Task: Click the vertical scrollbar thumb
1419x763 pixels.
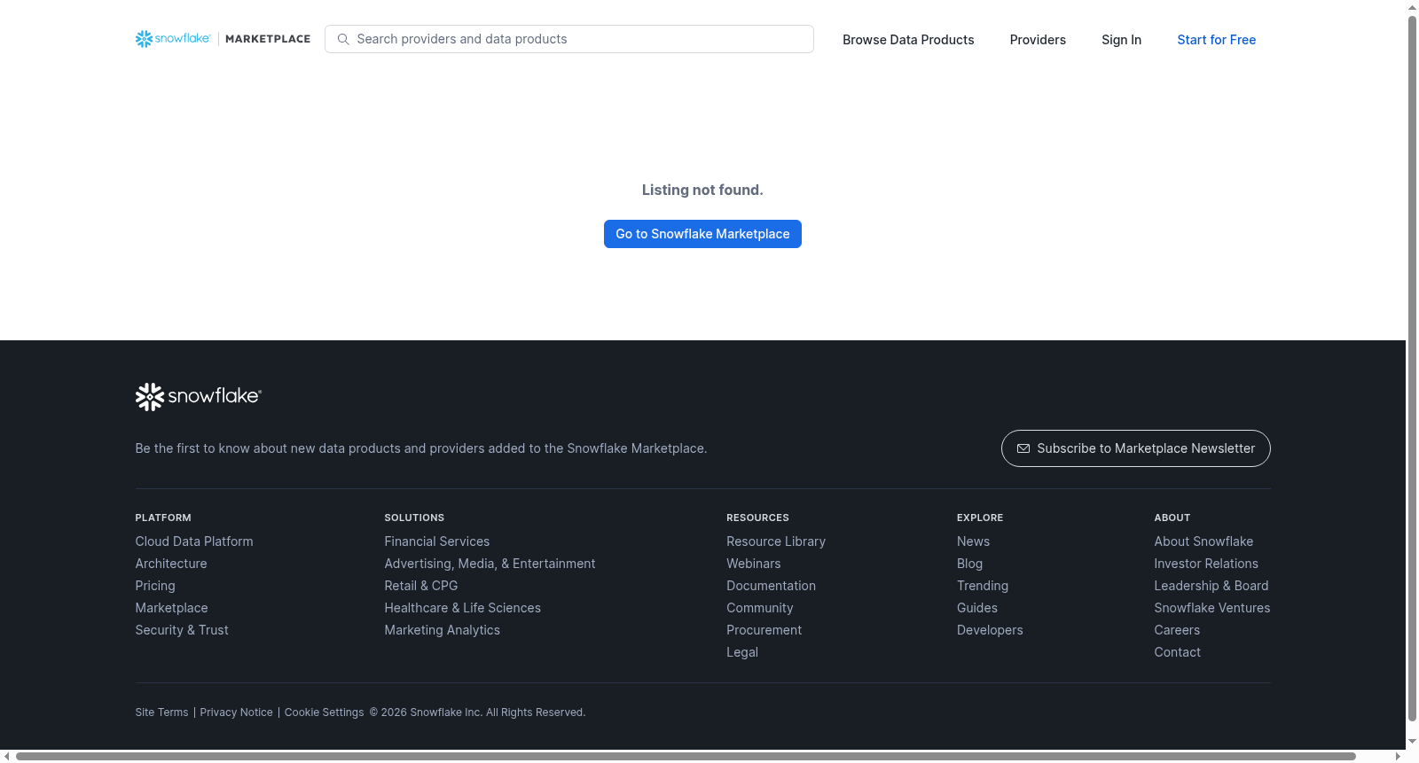Action: 1412,368
